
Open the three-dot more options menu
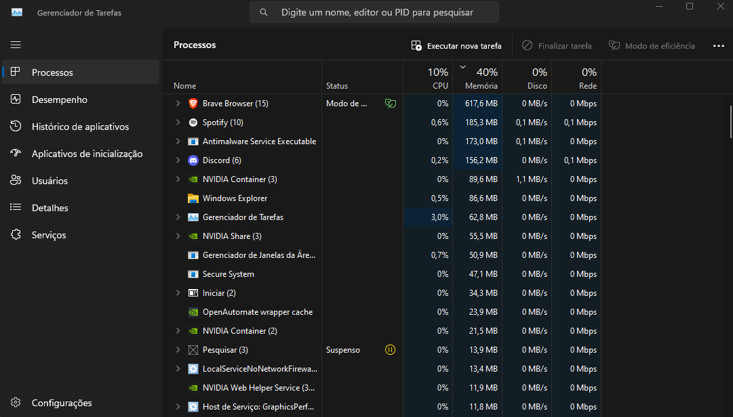tap(719, 46)
